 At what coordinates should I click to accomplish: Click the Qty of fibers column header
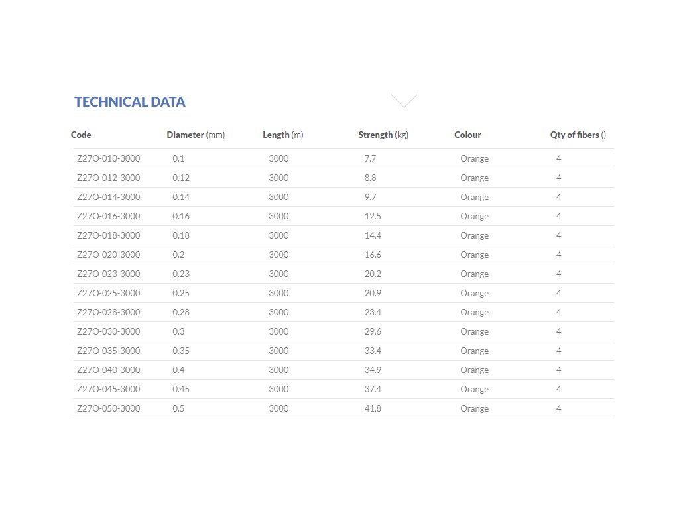click(578, 135)
